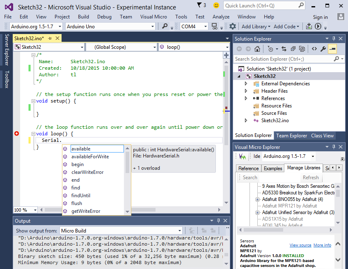348x269 pixels.
Task: Open the account avatar icon beside Sign in
Action: pos(341,17)
